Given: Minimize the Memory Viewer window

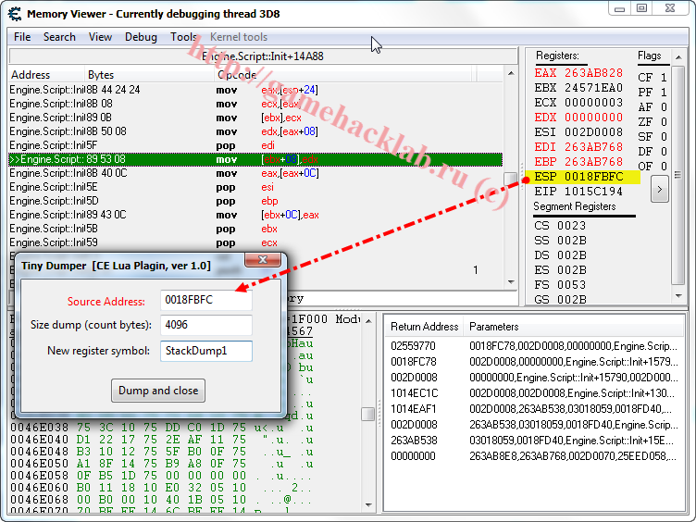Looking at the screenshot, I should [620, 8].
